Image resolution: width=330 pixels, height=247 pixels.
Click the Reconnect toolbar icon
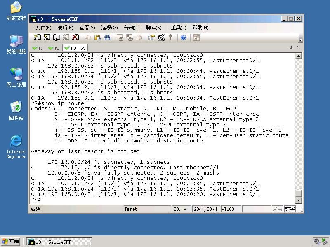point(66,37)
